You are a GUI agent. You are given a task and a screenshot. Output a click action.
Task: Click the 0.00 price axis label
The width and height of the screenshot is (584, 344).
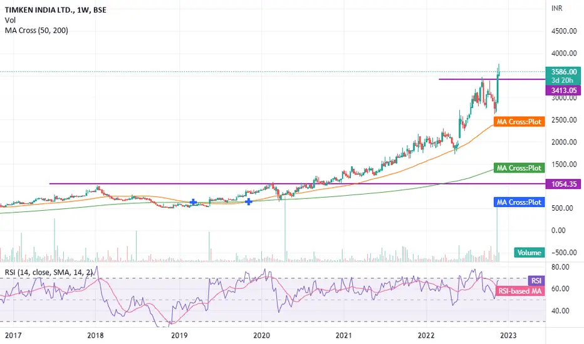(558, 231)
